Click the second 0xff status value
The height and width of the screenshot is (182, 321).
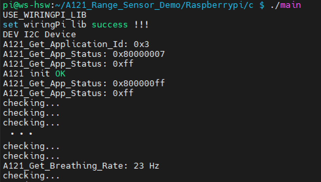pyautogui.click(x=123, y=93)
